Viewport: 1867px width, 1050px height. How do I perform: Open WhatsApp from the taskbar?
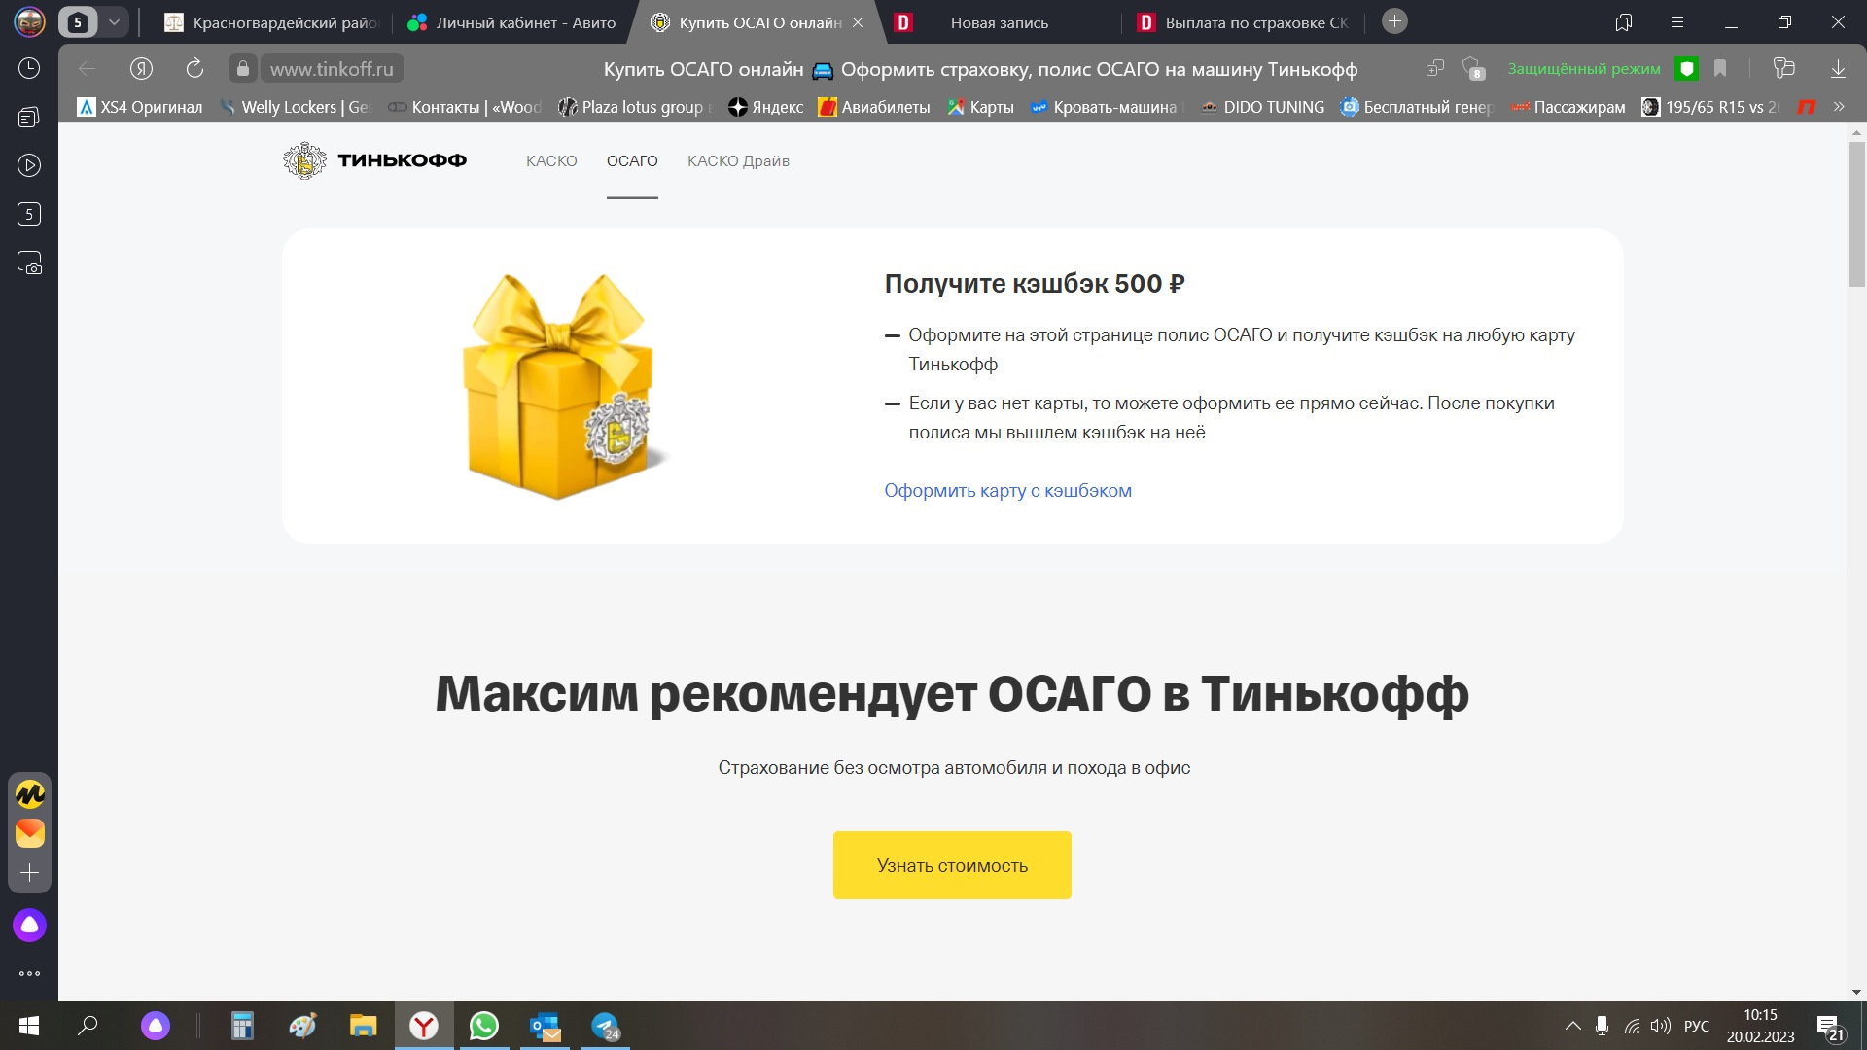[x=483, y=1026]
